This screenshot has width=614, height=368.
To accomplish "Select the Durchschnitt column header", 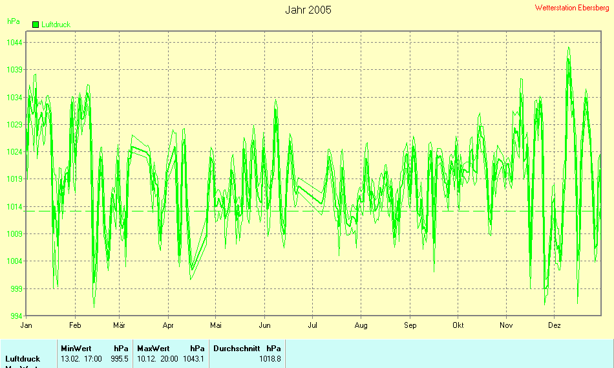I will point(237,348).
